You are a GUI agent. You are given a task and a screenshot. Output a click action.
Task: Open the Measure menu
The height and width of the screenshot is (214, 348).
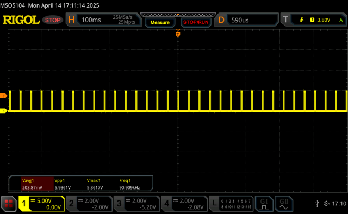click(160, 22)
